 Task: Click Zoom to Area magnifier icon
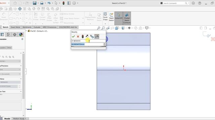pos(103,28)
